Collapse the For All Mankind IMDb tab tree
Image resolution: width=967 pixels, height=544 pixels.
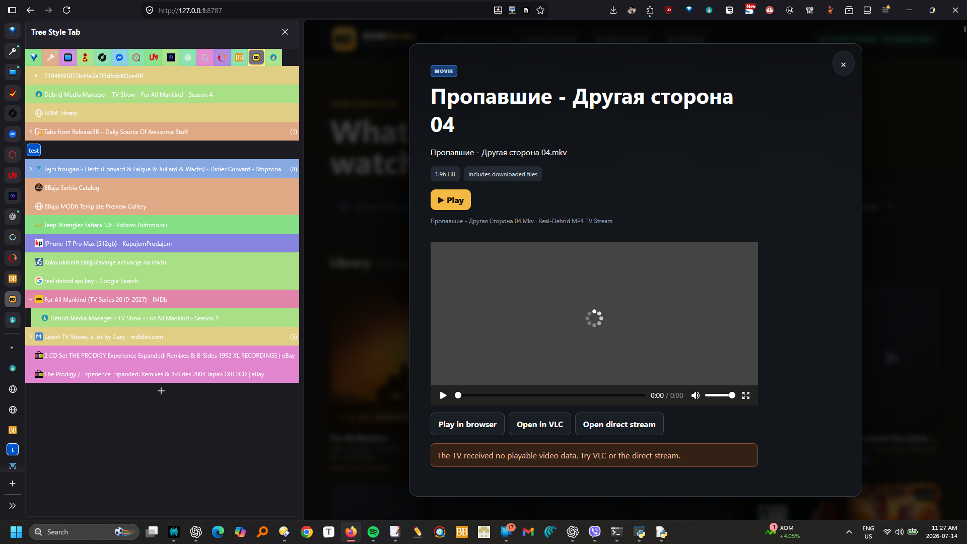[31, 299]
